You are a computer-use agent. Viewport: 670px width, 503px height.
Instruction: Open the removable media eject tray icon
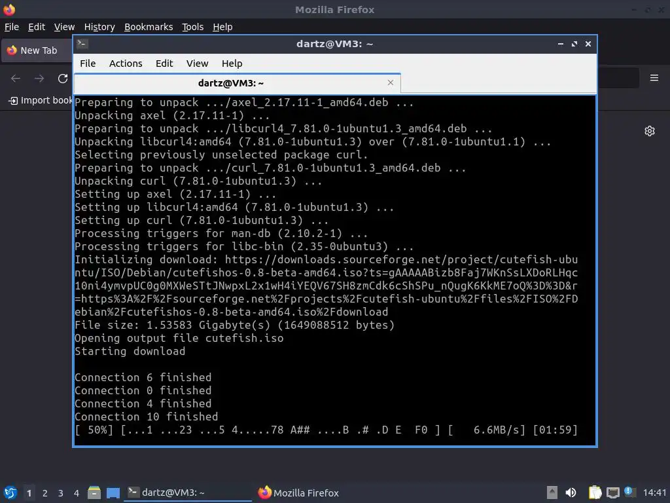pyautogui.click(x=552, y=493)
